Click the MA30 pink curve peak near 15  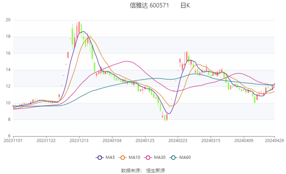(127, 61)
